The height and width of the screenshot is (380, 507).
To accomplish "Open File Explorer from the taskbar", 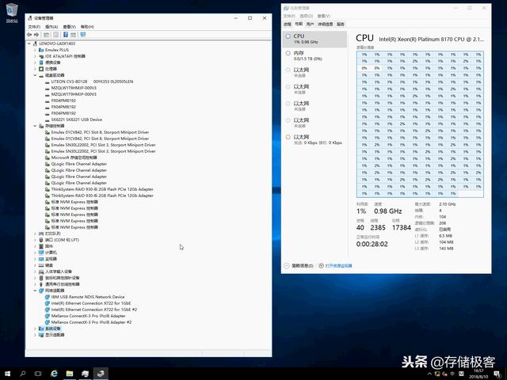I will point(70,374).
